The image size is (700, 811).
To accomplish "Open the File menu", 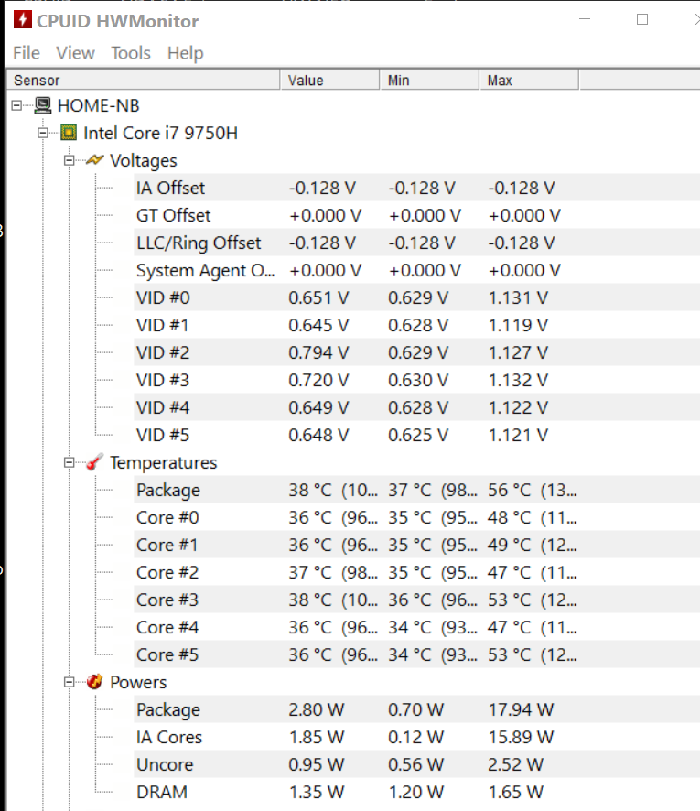I will pyautogui.click(x=26, y=53).
